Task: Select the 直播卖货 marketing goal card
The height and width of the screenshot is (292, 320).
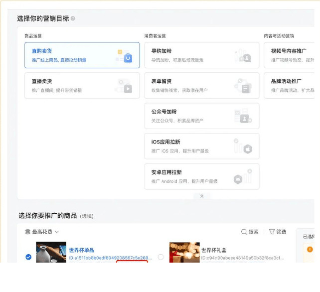Action: (x=82, y=86)
